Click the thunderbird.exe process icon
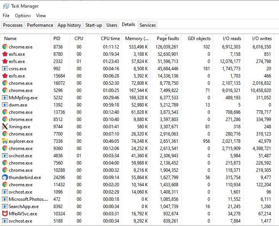Viewport: 279px width, 226px height. tap(5, 178)
